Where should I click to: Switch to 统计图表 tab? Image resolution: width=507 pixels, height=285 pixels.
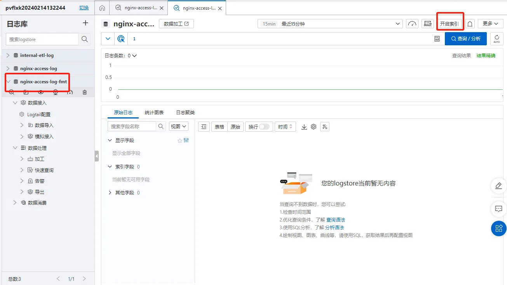click(x=154, y=113)
